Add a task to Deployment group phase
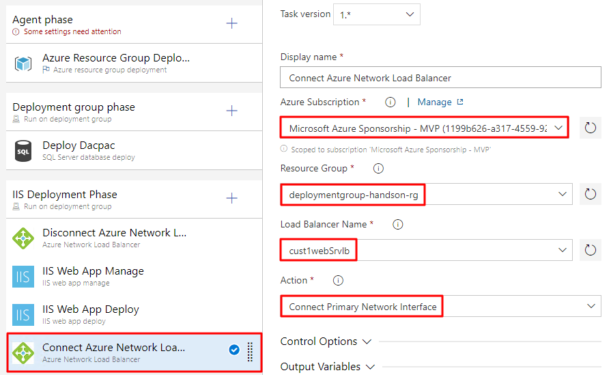This screenshot has height=375, width=611. (x=232, y=111)
